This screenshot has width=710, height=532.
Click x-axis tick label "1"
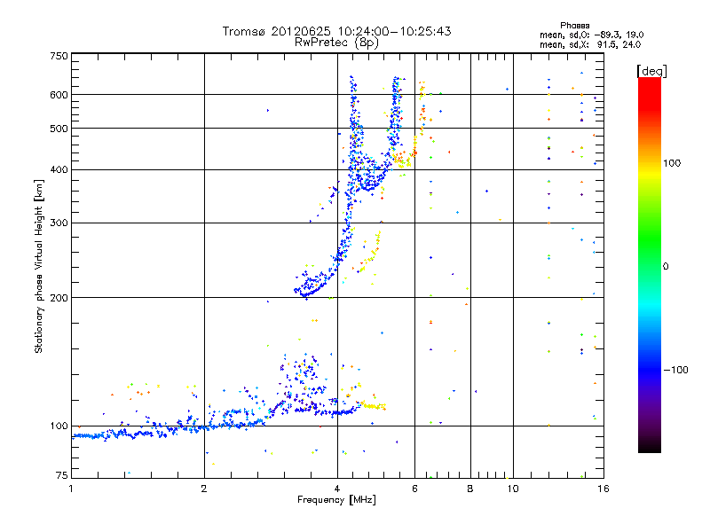coord(71,489)
